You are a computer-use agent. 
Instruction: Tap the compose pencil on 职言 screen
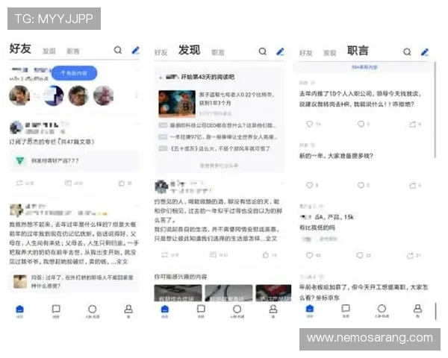[x=425, y=52]
